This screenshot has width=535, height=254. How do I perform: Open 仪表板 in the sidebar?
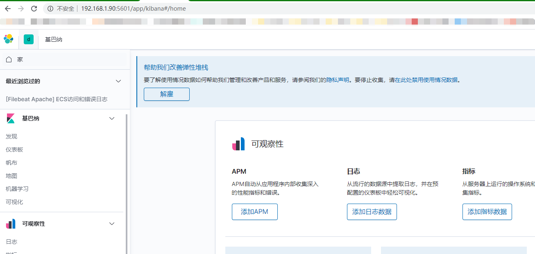tap(14, 150)
